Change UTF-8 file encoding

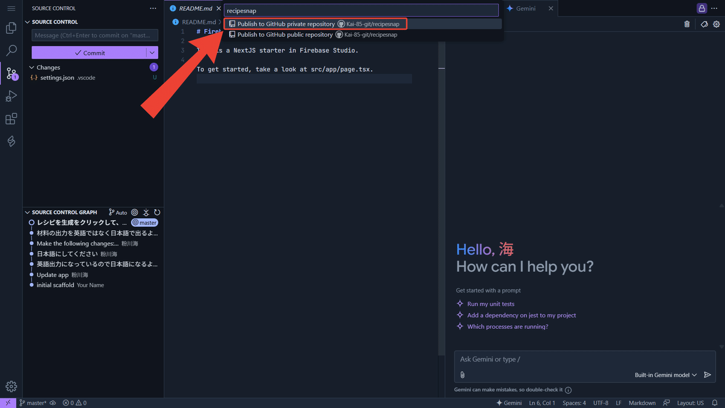pyautogui.click(x=601, y=403)
